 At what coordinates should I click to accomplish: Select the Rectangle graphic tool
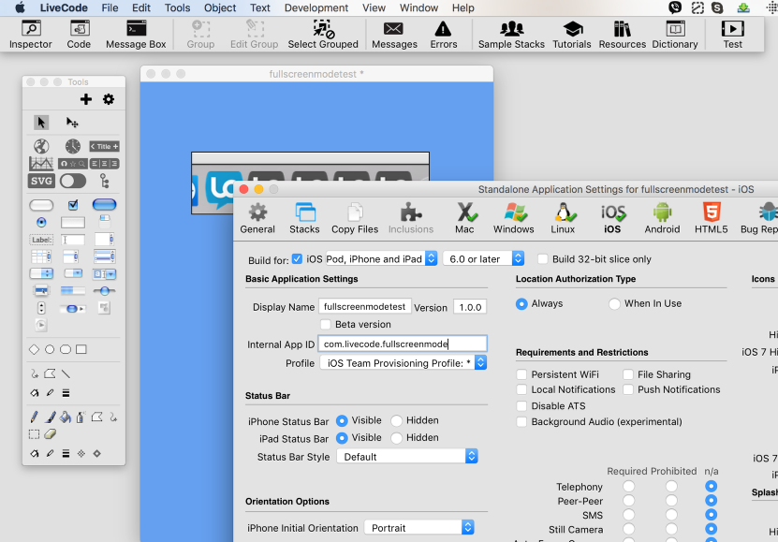[x=81, y=349]
